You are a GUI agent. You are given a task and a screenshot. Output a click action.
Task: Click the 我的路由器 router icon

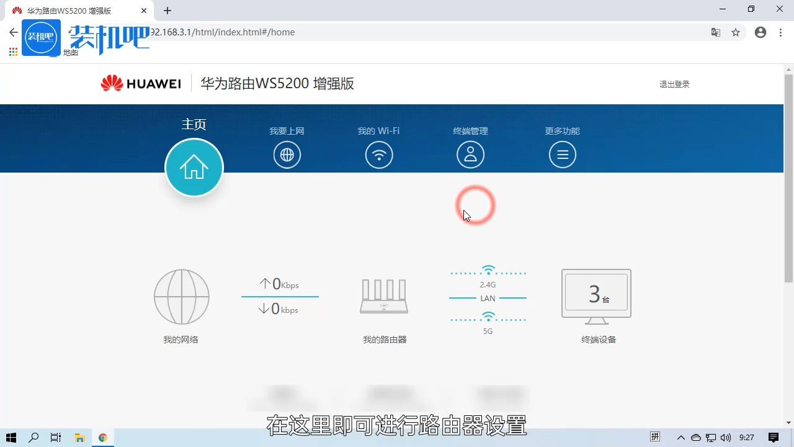coord(383,296)
